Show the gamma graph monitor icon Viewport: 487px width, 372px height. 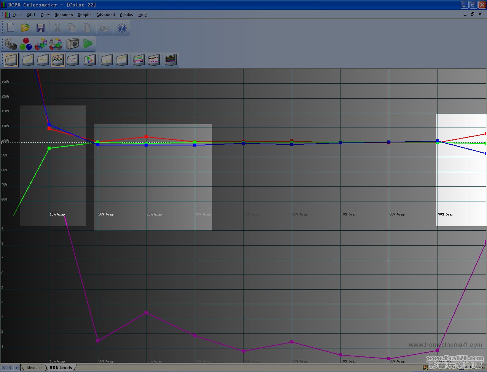43,60
